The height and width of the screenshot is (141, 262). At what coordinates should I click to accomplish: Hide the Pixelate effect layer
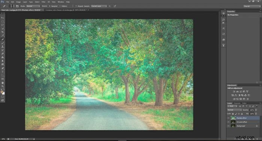pyautogui.click(x=228, y=118)
